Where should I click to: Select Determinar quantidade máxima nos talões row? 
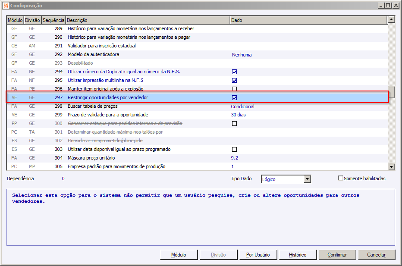tap(197, 132)
